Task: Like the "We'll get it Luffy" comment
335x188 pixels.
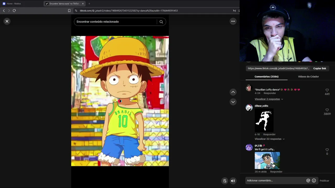Action: pyautogui.click(x=327, y=150)
